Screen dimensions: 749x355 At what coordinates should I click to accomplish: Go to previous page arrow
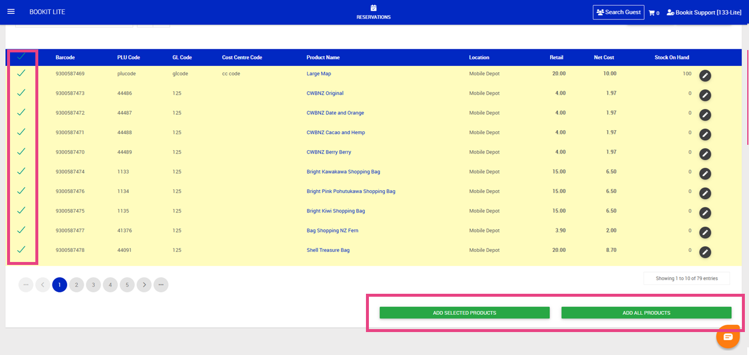[x=42, y=285]
